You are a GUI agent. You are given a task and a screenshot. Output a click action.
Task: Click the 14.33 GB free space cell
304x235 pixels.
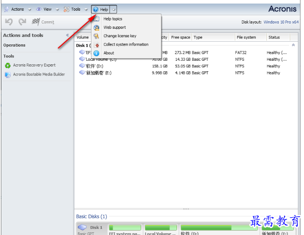[183, 59]
